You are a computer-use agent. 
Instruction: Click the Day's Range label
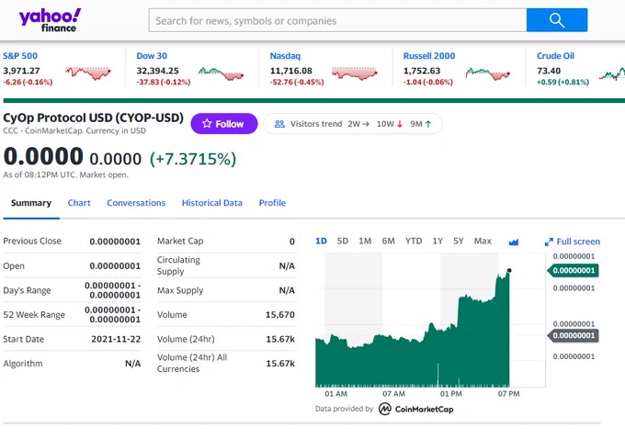click(x=27, y=290)
